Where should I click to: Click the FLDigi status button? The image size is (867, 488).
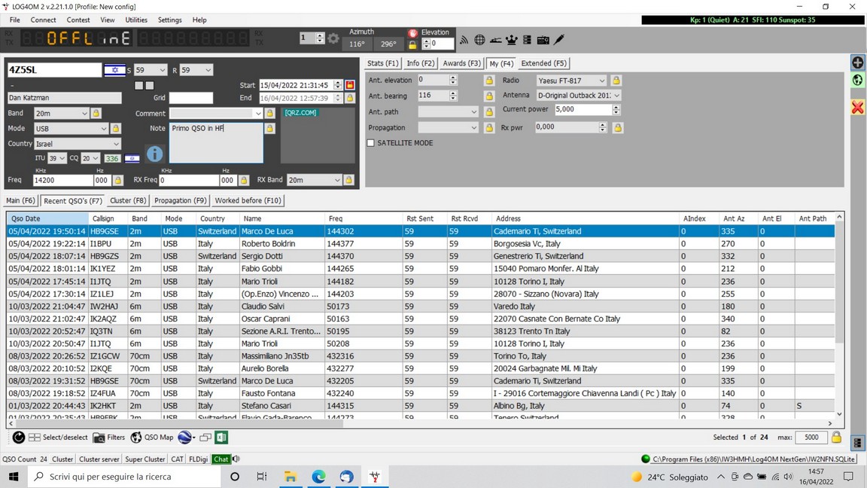[x=199, y=459]
